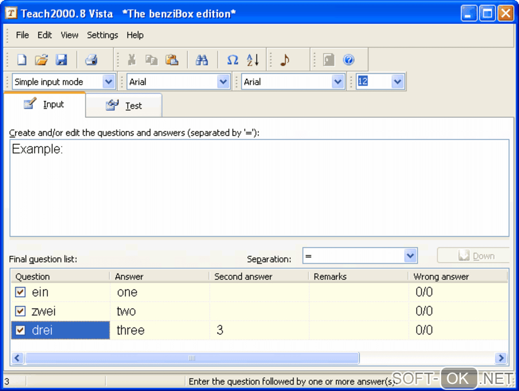The image size is (519, 391).
Task: Click the wrong answer cell in ein row
Action: [x=458, y=292]
